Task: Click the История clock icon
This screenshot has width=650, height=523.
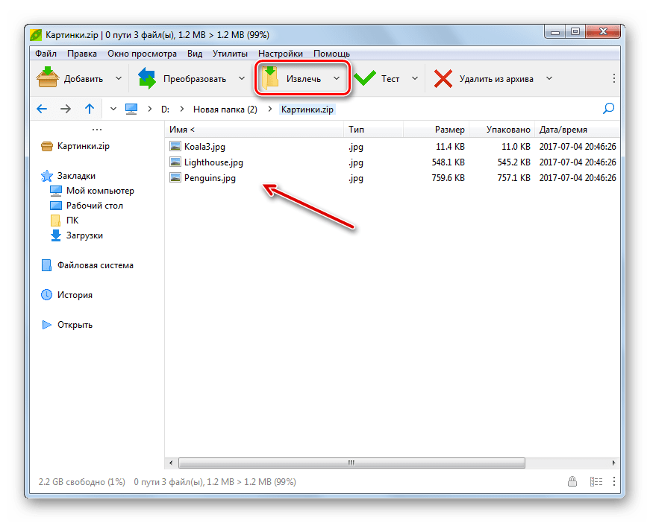Action: coord(47,294)
